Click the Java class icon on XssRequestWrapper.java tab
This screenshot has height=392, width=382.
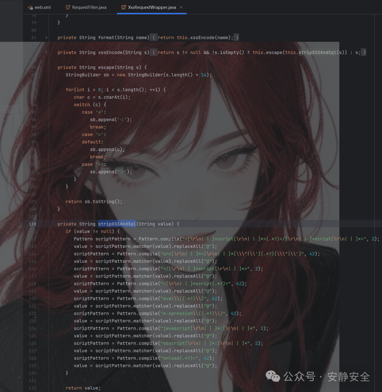coord(123,7)
